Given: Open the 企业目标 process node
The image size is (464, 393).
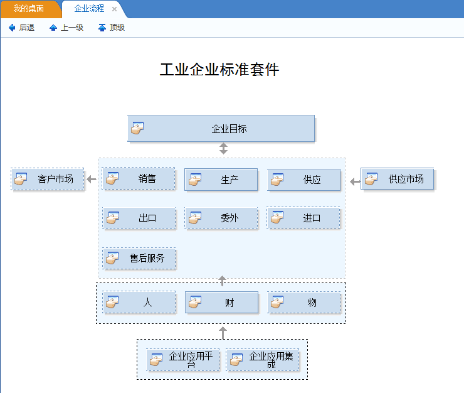Looking at the screenshot, I should coord(221,129).
